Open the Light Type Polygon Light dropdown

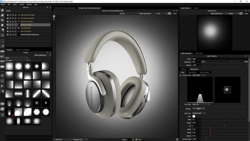click(x=199, y=113)
